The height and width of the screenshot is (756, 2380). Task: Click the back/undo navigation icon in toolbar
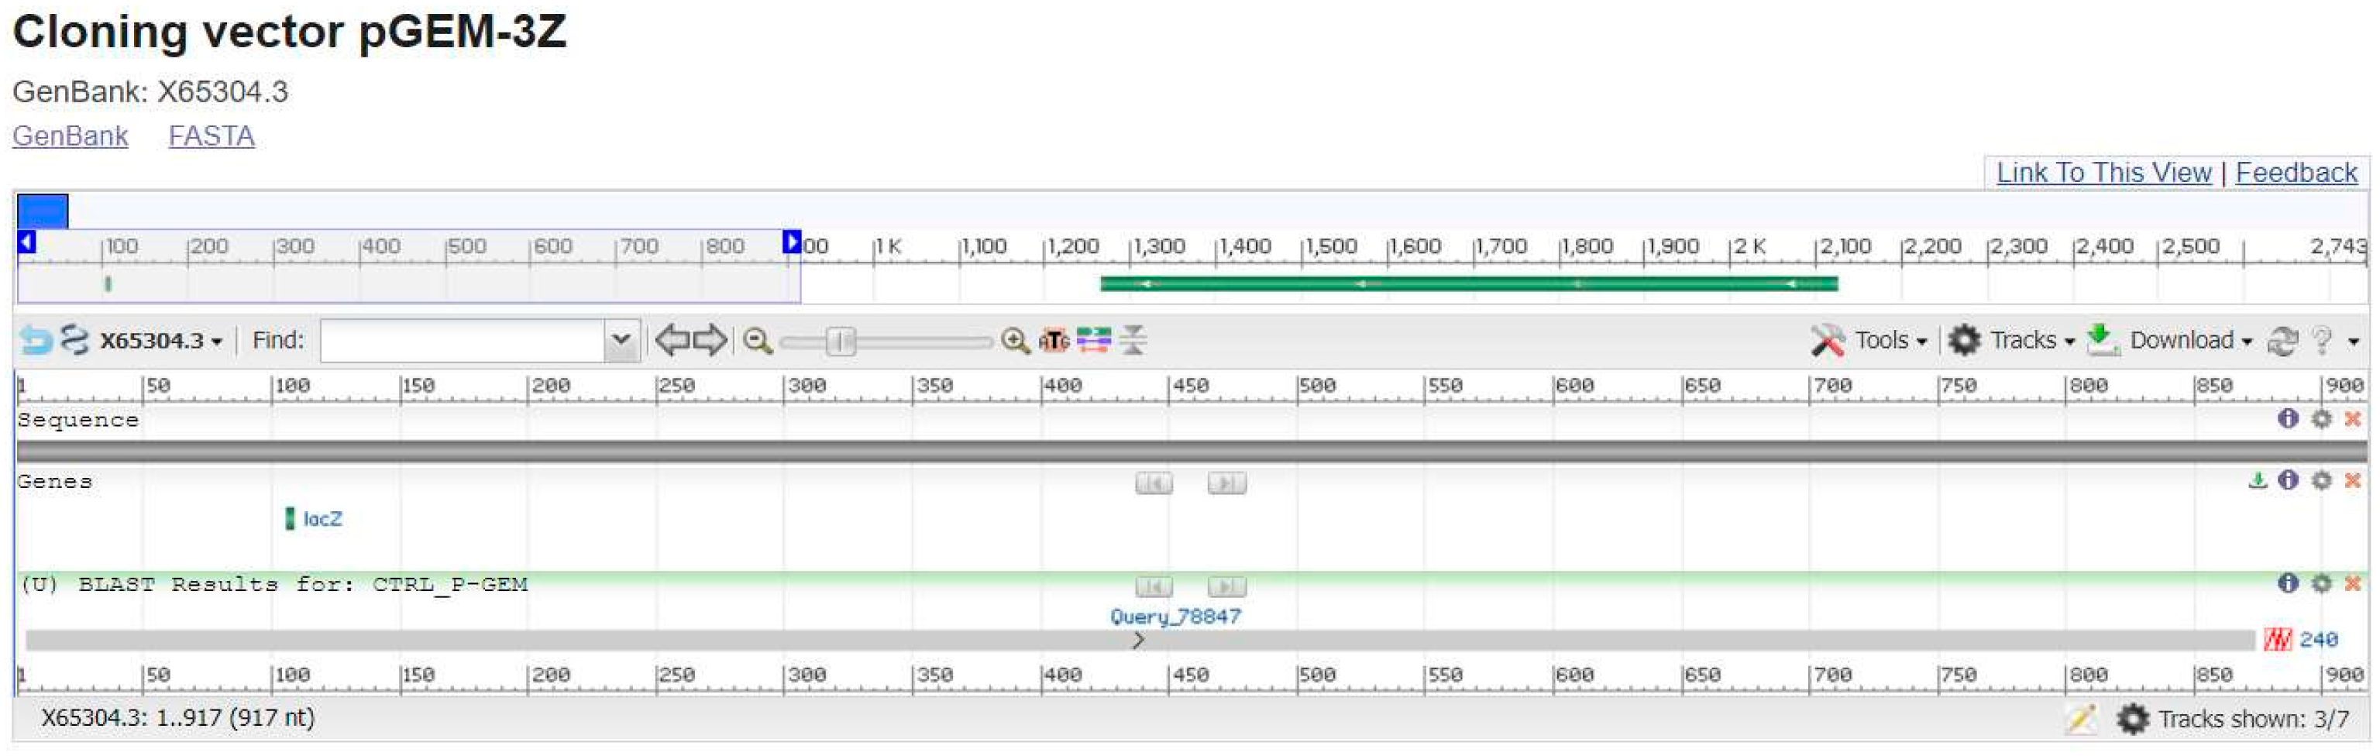36,340
